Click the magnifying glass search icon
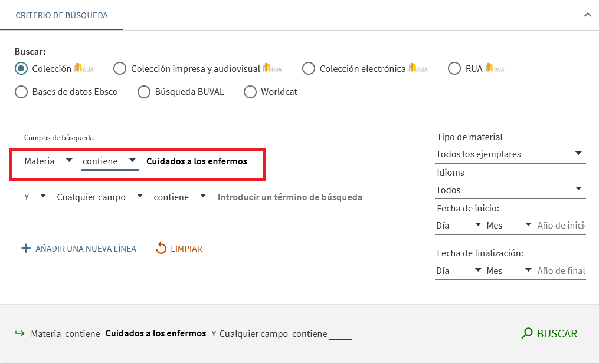Viewport: 599px width, 364px height. point(527,333)
